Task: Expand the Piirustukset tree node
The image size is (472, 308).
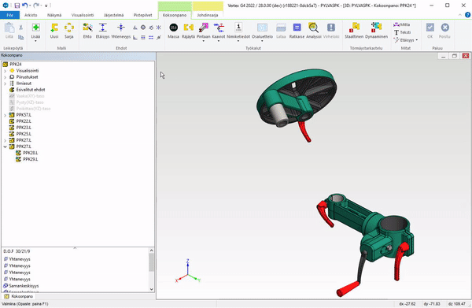Action: [6, 77]
